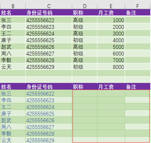Select column F header
This screenshot has height=143, width=151.
[x=138, y=6]
